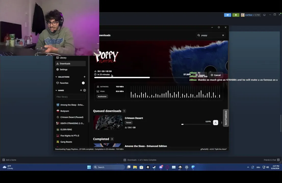The image size is (282, 183).
Task: Switch to Steam via taskbar icon
Action: pyautogui.click(x=154, y=167)
